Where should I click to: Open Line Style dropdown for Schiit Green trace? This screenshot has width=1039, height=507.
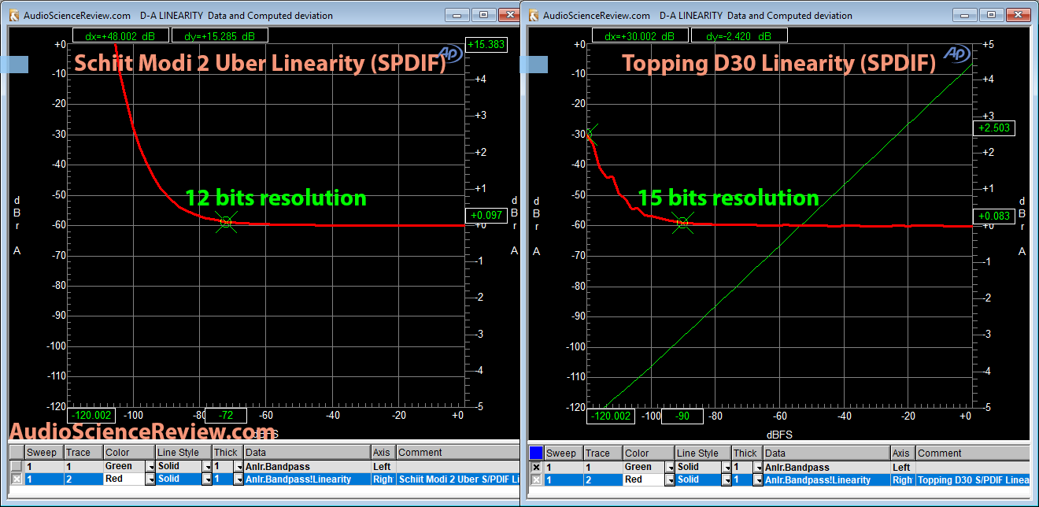tap(208, 467)
